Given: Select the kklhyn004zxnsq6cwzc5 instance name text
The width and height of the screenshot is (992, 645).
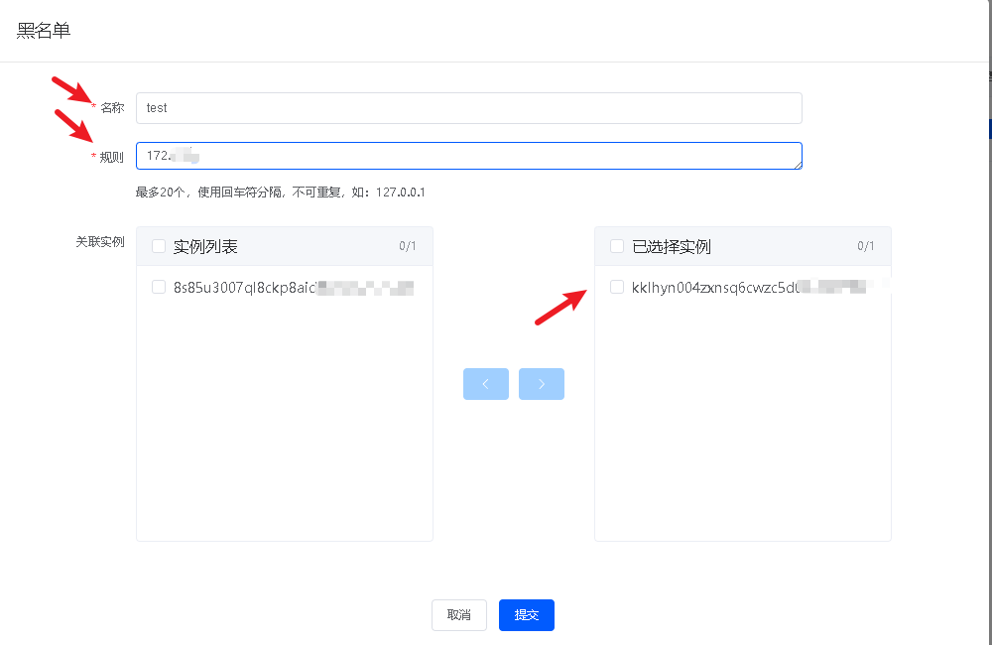Looking at the screenshot, I should tap(714, 288).
